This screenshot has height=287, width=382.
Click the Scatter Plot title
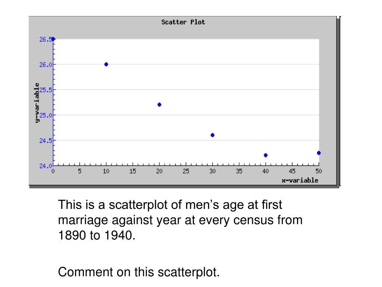(x=183, y=22)
